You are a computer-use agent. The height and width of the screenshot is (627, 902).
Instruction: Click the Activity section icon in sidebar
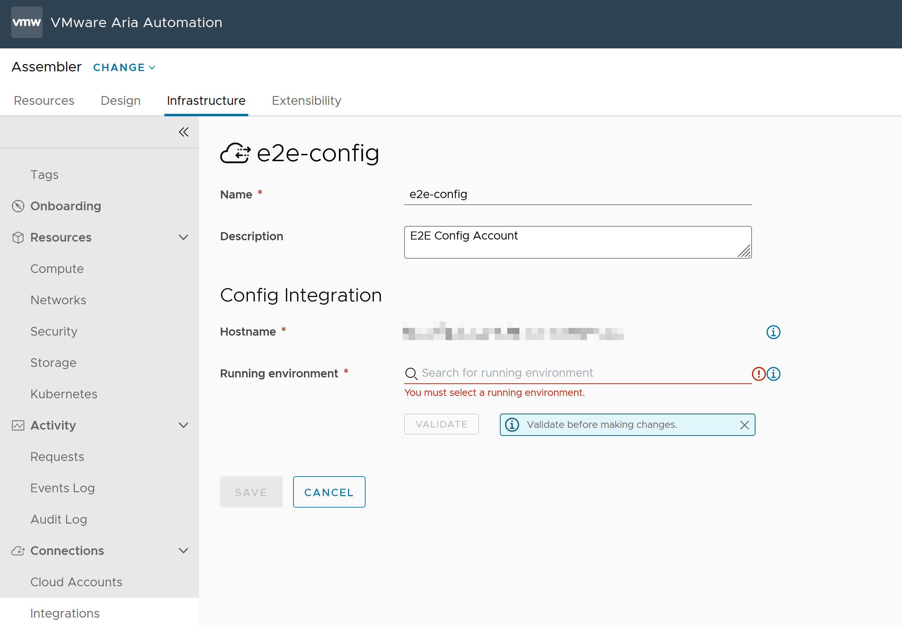coord(18,425)
